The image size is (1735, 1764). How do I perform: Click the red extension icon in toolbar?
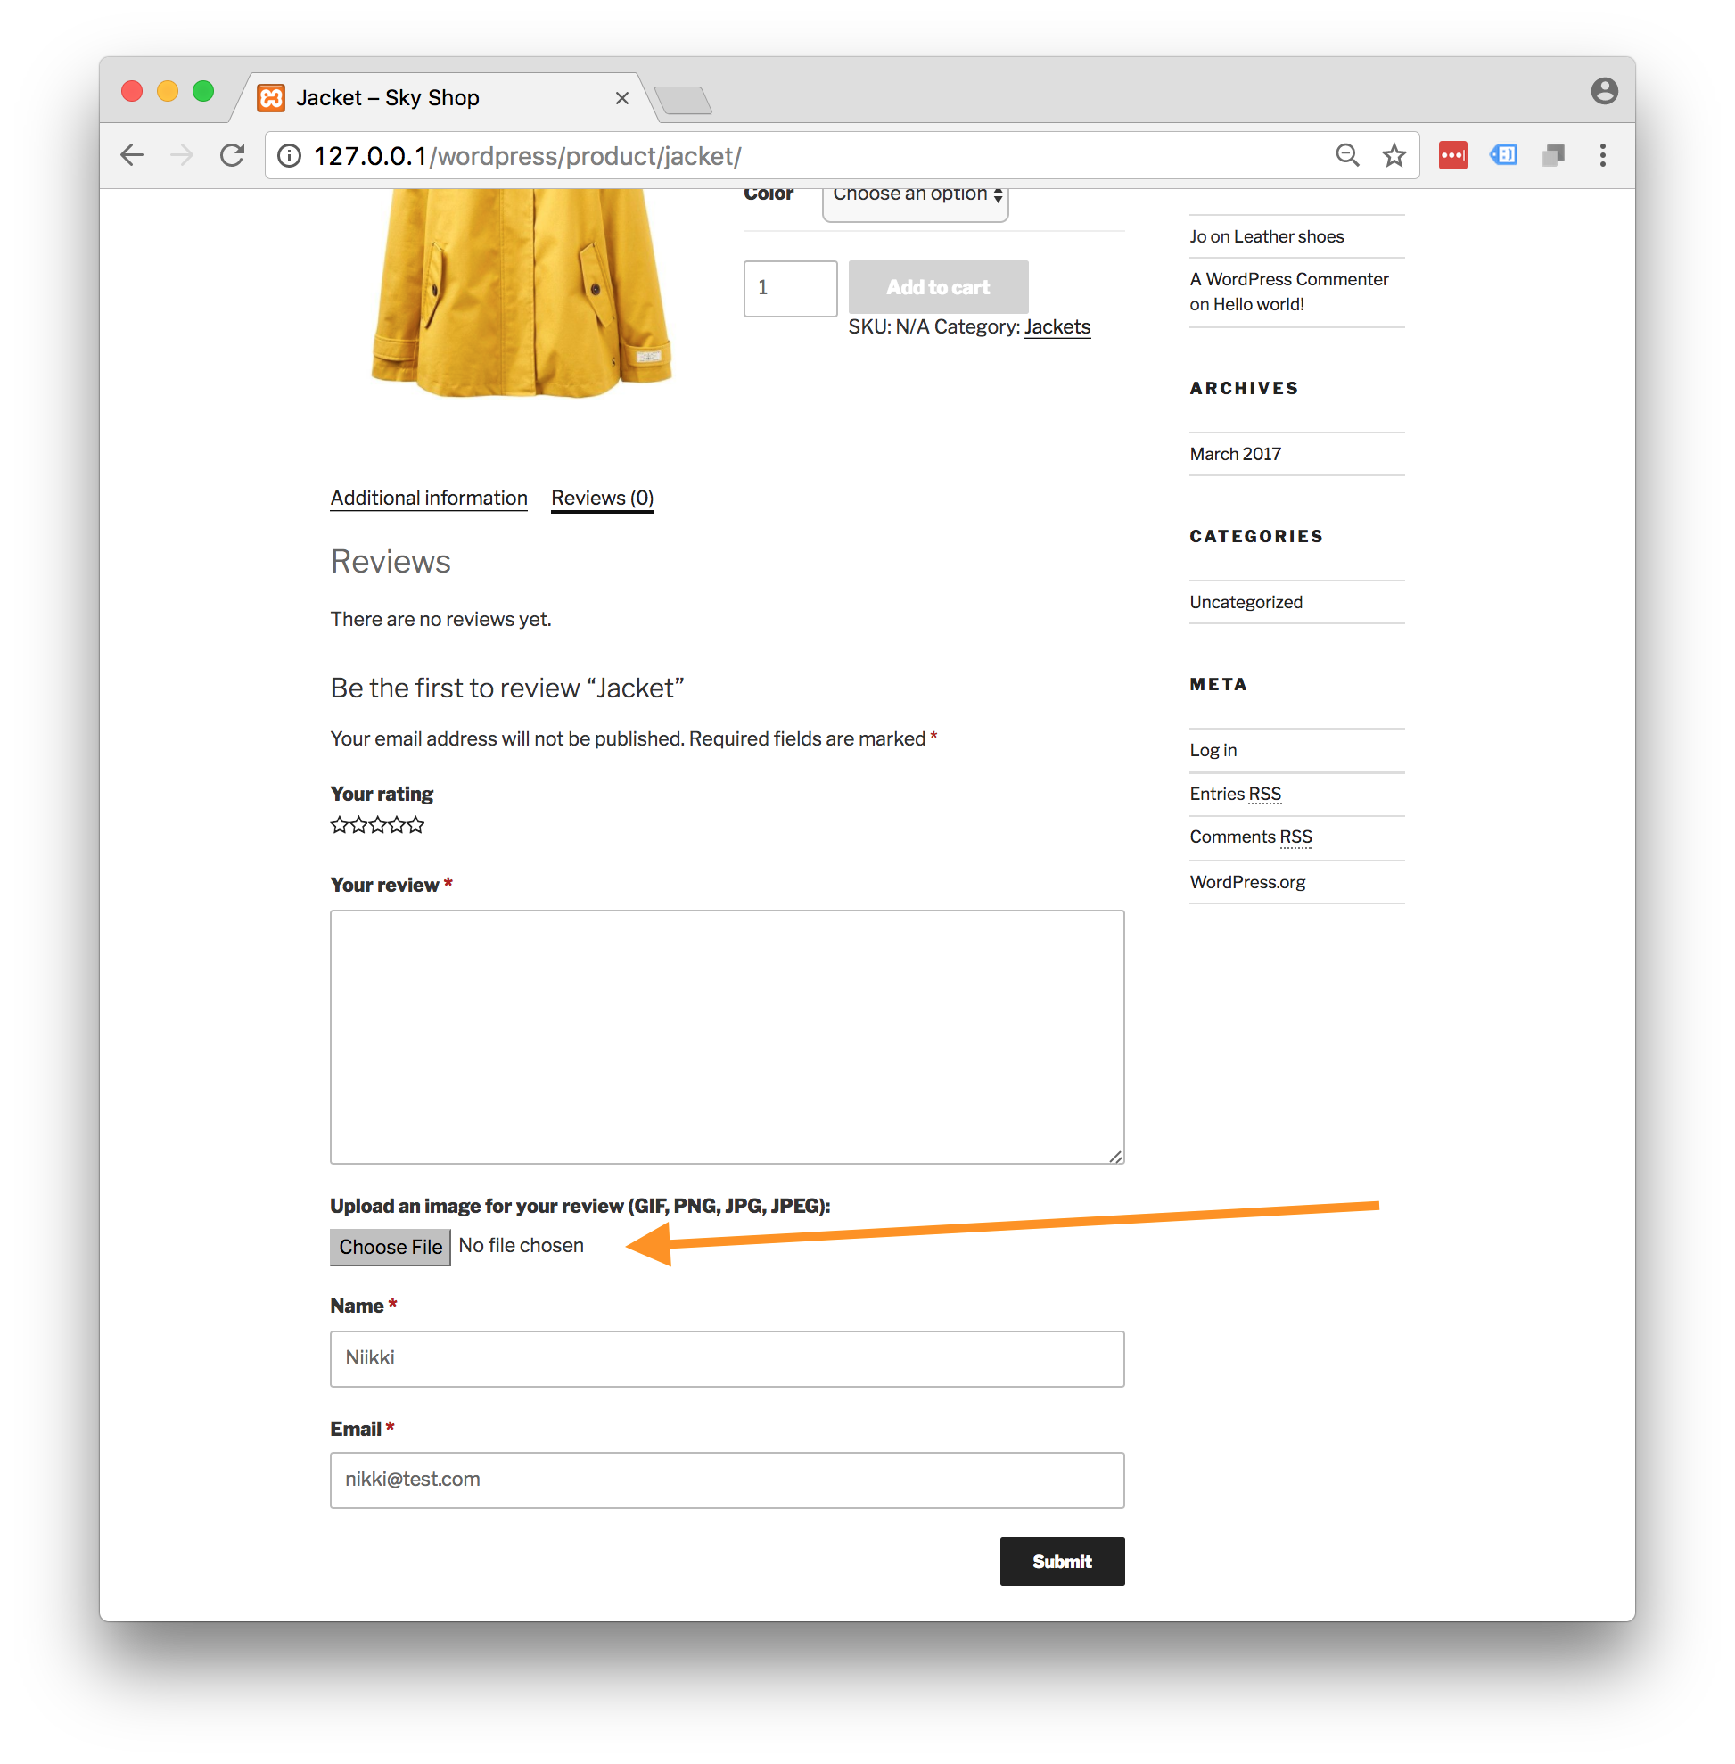click(1452, 155)
